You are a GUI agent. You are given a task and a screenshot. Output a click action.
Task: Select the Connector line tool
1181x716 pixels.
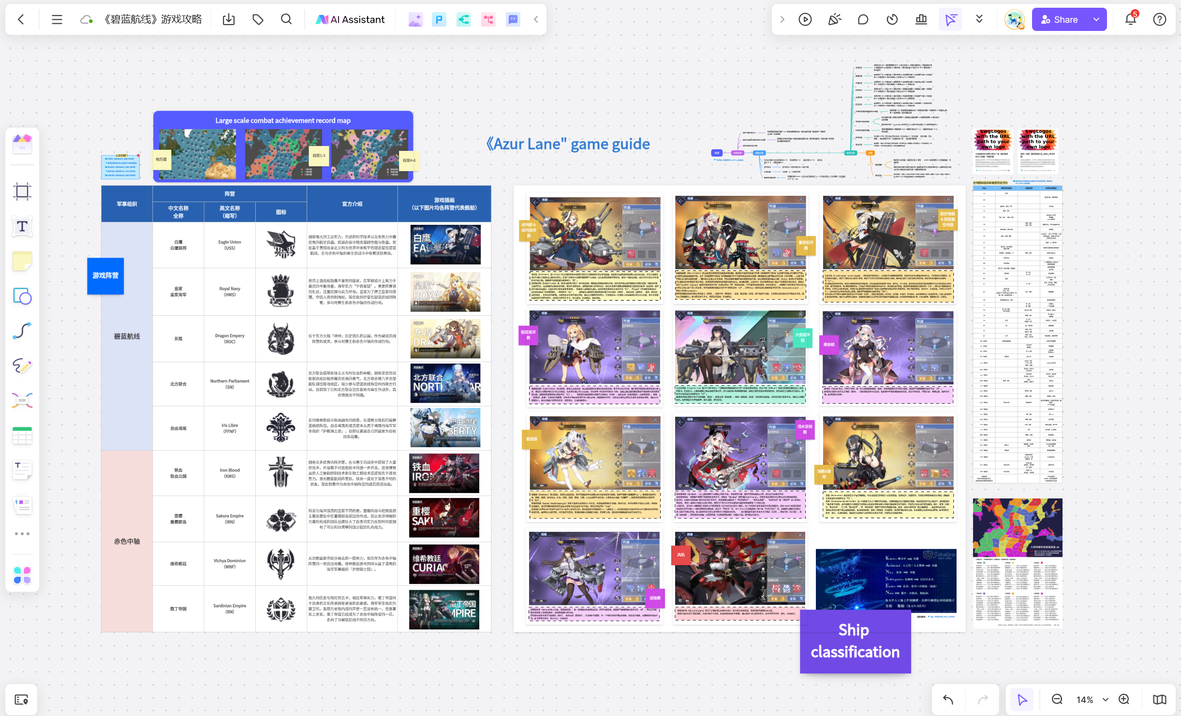pos(22,331)
